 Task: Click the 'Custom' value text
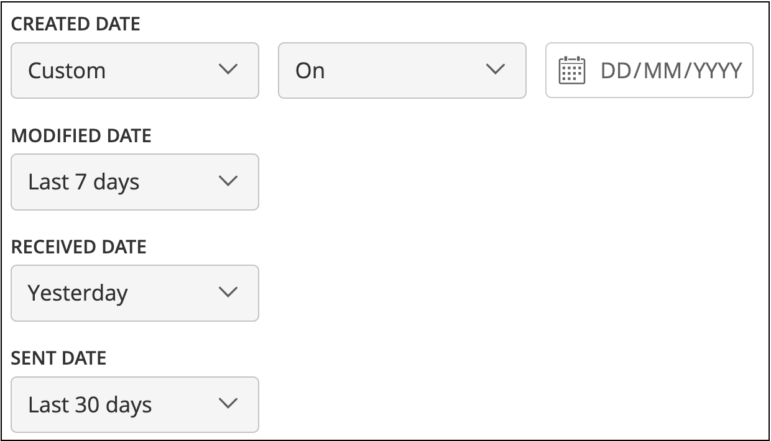(67, 71)
